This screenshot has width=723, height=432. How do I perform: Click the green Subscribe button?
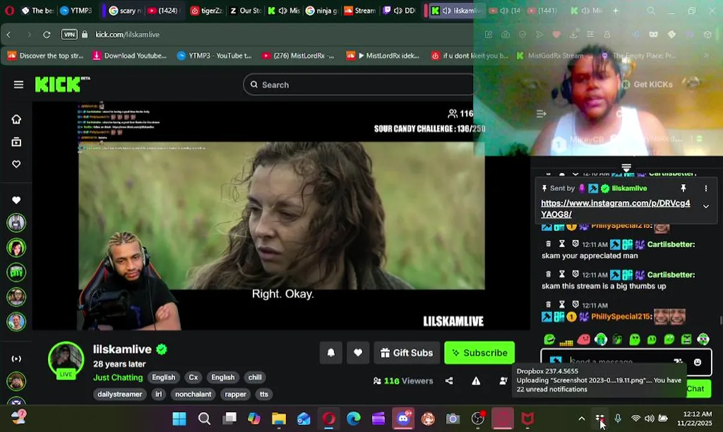(479, 353)
